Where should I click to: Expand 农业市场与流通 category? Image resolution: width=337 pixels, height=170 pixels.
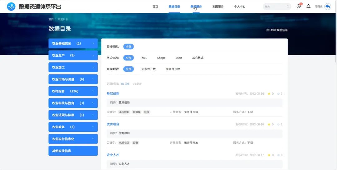click(x=73, y=79)
